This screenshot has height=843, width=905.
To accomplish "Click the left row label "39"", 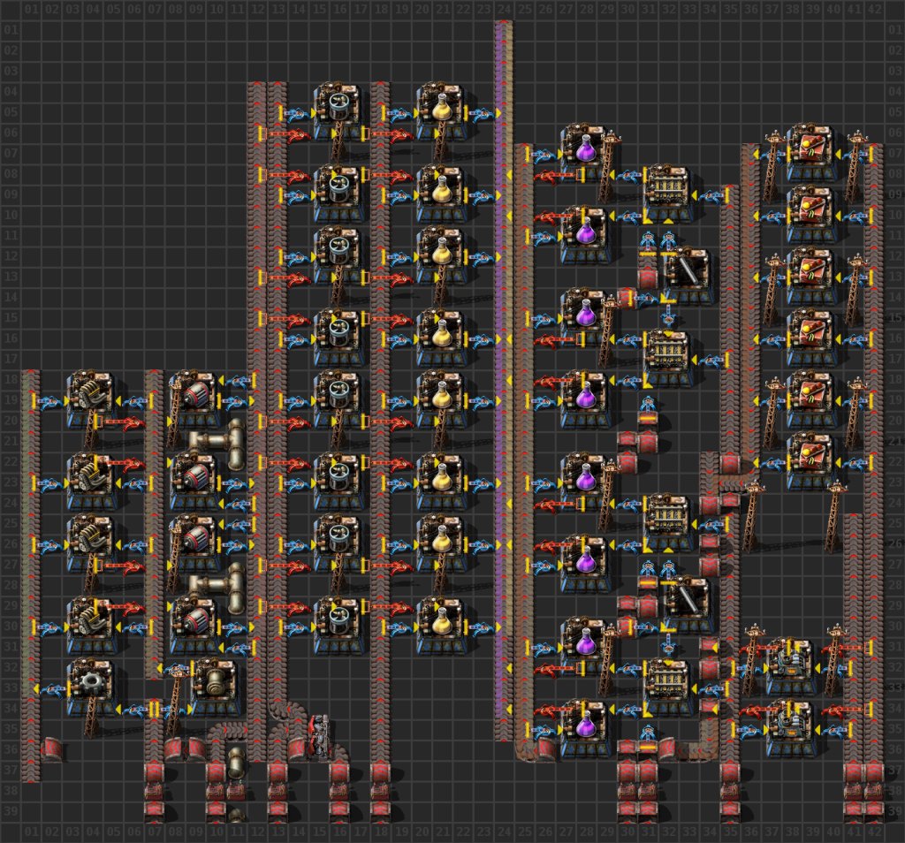I will (10, 812).
